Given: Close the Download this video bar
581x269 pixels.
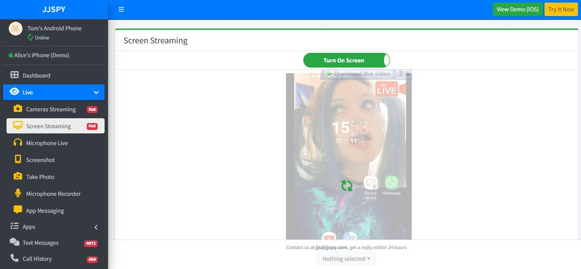Looking at the screenshot, I should [x=408, y=73].
